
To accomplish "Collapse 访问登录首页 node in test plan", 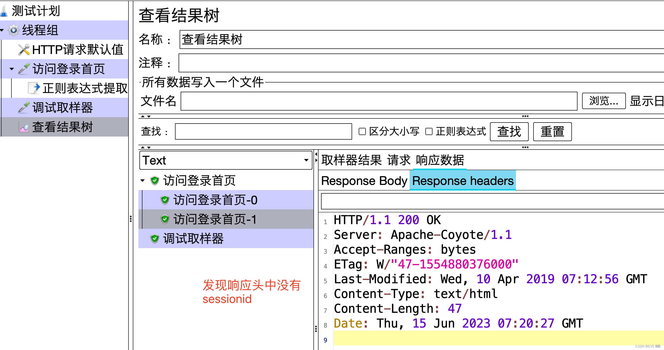I will point(12,69).
